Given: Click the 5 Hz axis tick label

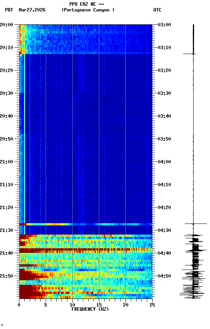Looking at the screenshot, I should coord(46,305).
